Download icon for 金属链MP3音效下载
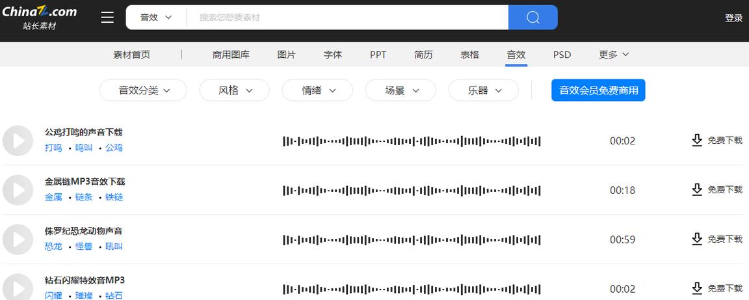The height and width of the screenshot is (300, 749). [x=697, y=189]
